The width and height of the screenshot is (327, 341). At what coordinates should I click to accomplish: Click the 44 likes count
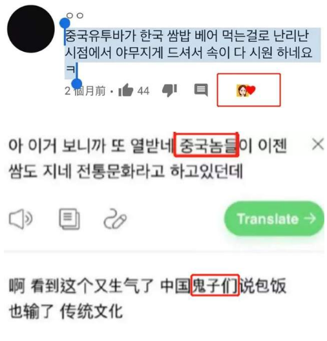point(143,91)
